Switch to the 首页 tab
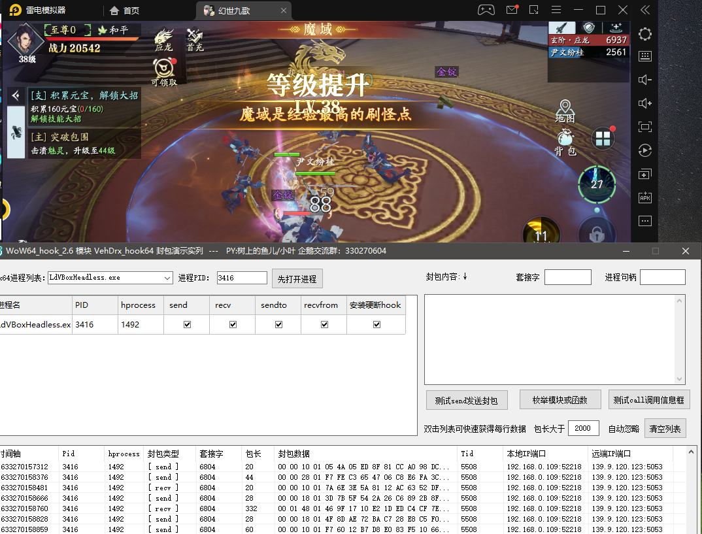The width and height of the screenshot is (702, 534). point(128,10)
